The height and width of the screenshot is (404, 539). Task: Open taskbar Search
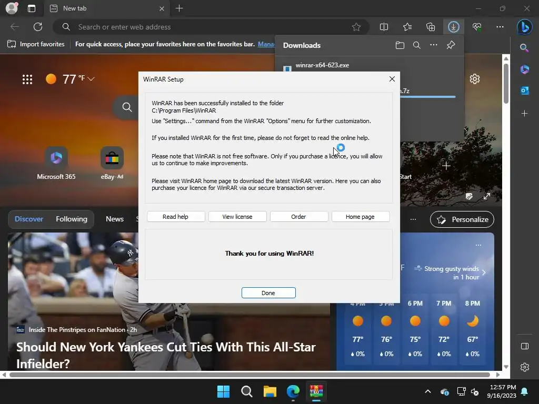click(247, 391)
